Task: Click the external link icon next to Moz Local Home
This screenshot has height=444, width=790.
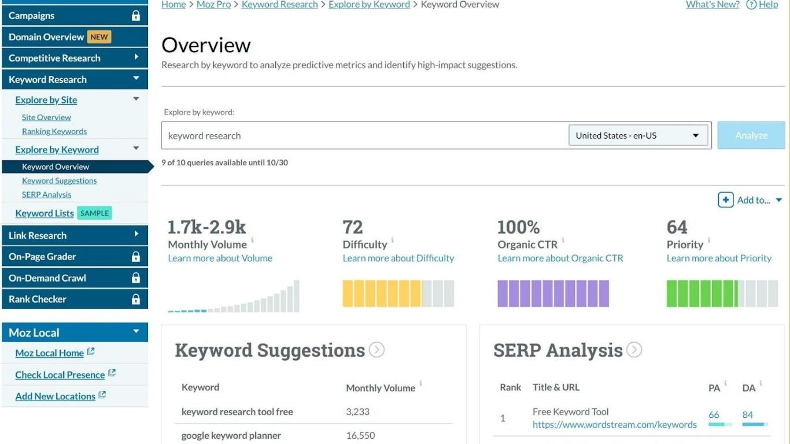Action: pos(91,351)
